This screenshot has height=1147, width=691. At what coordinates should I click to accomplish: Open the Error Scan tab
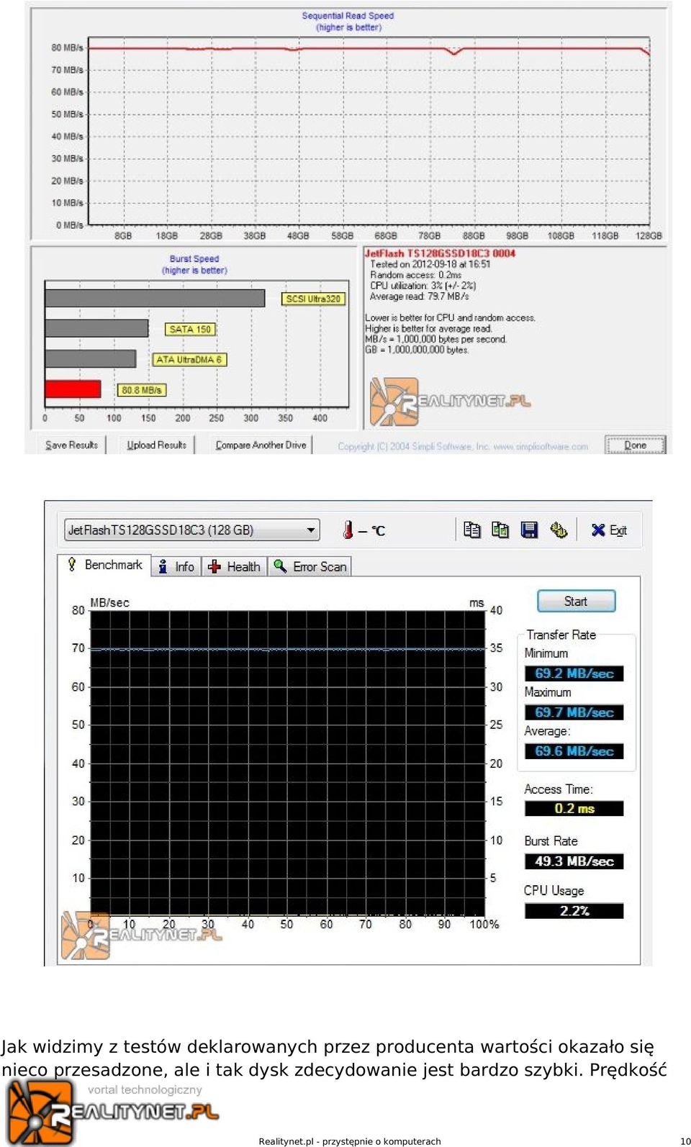[310, 566]
